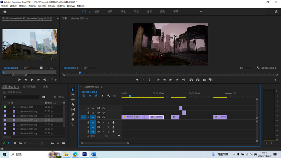The image size is (281, 158).
Task: Open the 窗口(W) menu
Action: (x=70, y=6)
